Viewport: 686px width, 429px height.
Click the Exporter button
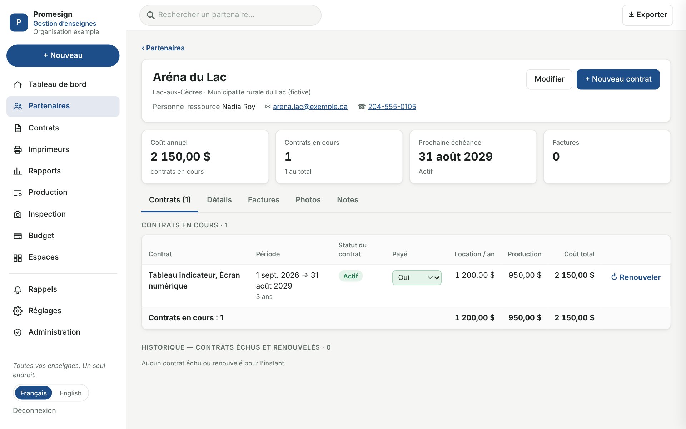point(647,15)
